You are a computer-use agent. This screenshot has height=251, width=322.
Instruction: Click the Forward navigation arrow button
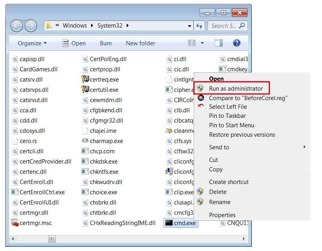[31, 26]
